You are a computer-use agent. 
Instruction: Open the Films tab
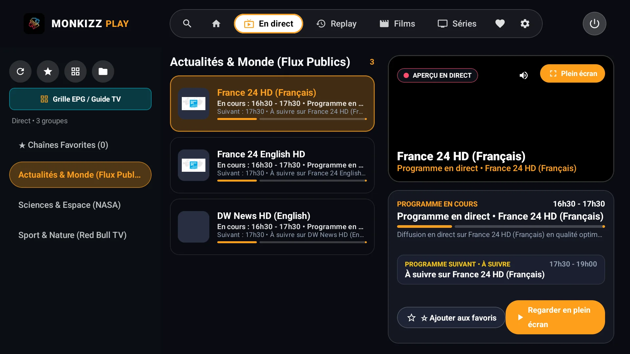(397, 24)
